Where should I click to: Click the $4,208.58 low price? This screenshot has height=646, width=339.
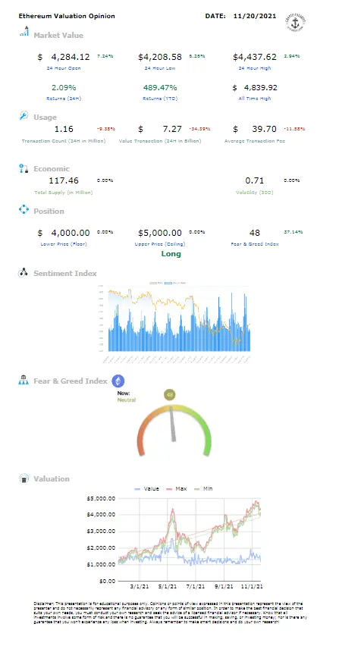(160, 57)
